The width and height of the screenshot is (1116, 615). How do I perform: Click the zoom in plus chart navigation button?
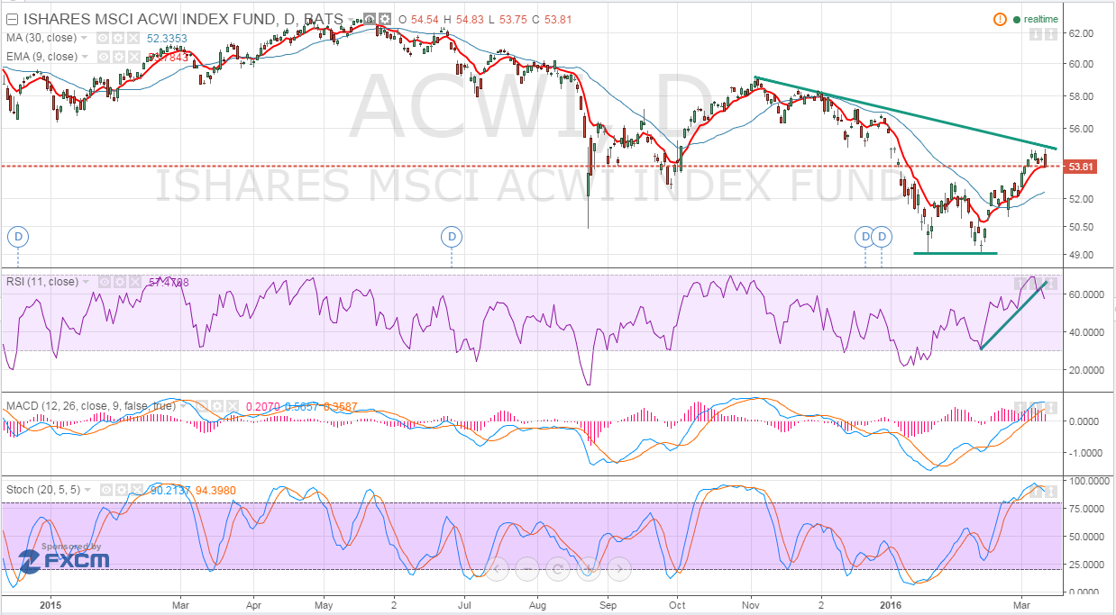589,569
